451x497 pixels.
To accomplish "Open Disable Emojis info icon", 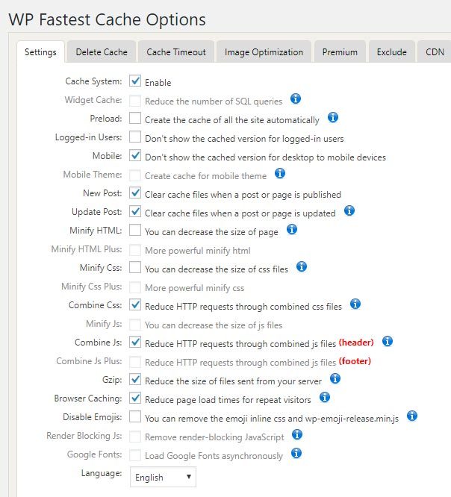I will point(412,416).
